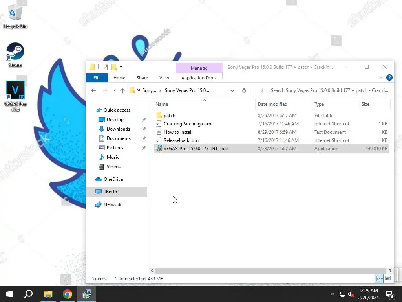Image resolution: width=402 pixels, height=302 pixels.
Task: Open Quick access in navigation pane
Action: tap(117, 110)
